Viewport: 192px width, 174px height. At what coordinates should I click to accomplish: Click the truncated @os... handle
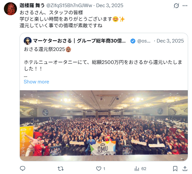point(144,41)
